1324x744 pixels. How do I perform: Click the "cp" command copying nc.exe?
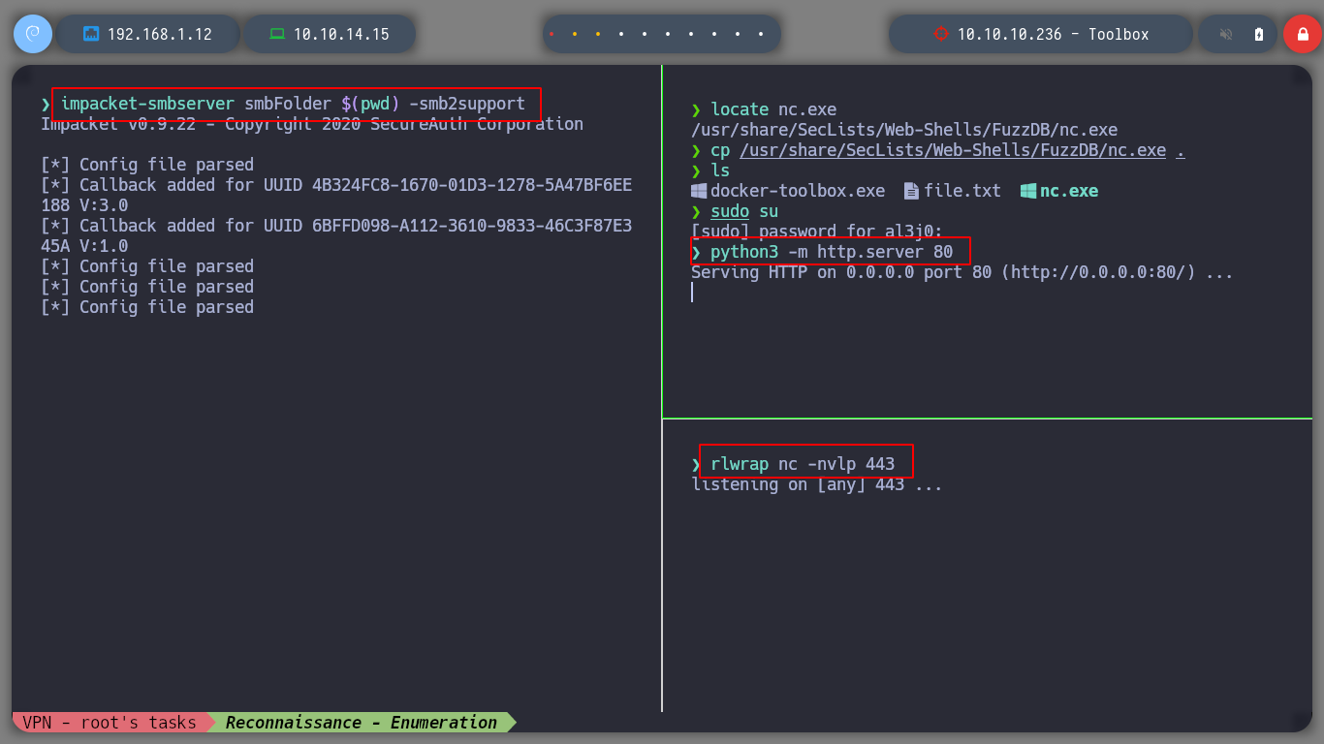(948, 150)
